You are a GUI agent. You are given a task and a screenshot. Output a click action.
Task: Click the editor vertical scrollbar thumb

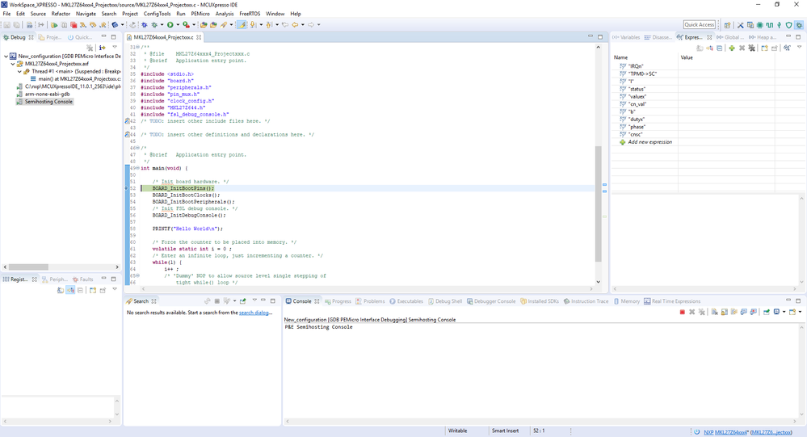[x=598, y=204]
